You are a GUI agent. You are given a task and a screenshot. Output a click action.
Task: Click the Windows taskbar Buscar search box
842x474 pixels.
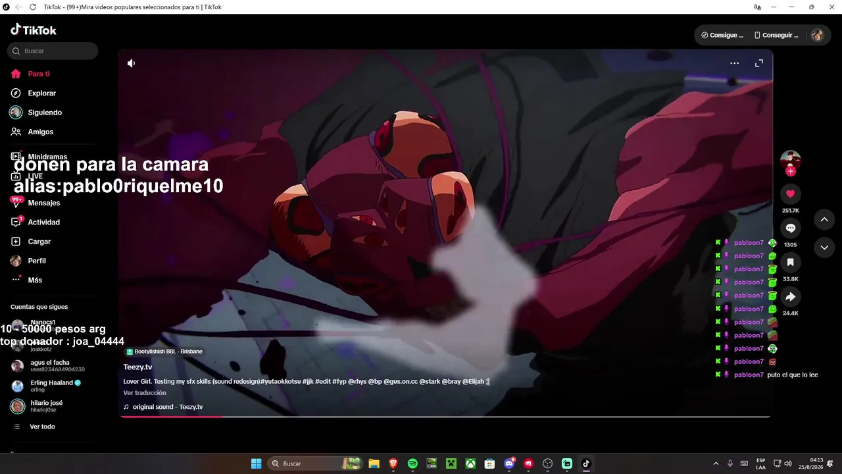pyautogui.click(x=315, y=463)
